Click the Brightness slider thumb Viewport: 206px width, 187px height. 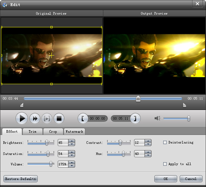tap(47, 143)
